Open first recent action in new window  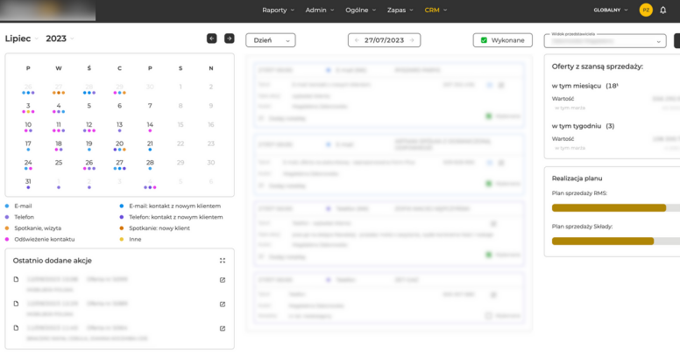(223, 280)
